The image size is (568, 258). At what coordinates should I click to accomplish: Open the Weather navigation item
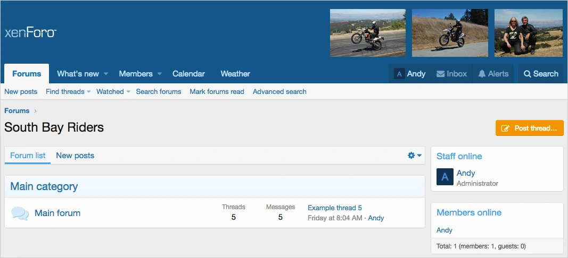[235, 74]
